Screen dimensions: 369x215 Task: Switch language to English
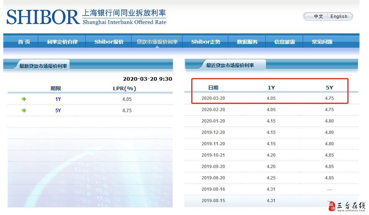click(x=339, y=17)
